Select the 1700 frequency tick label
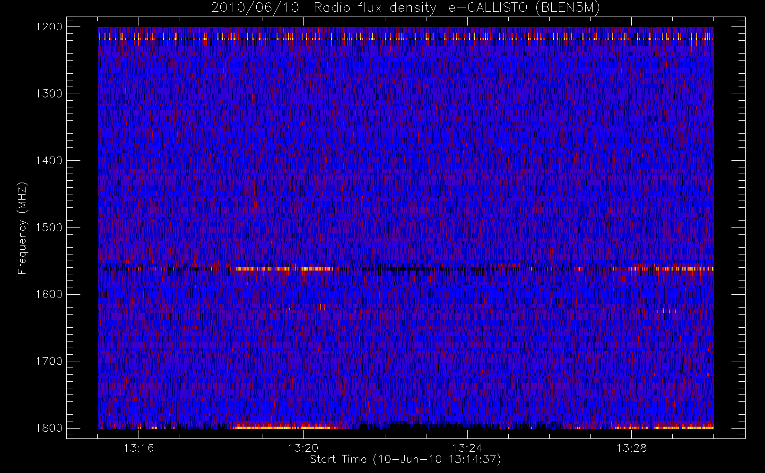Image resolution: width=765 pixels, height=473 pixels. 49,361
